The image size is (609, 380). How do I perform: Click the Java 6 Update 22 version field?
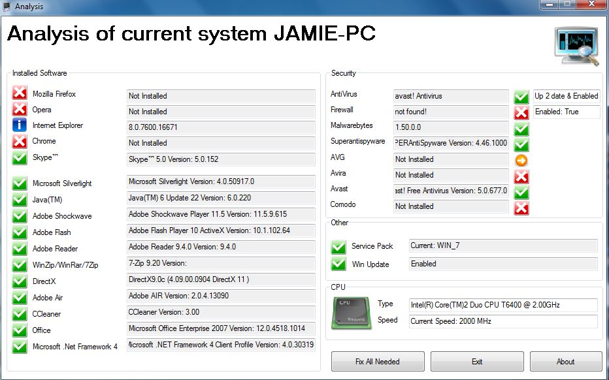point(221,198)
